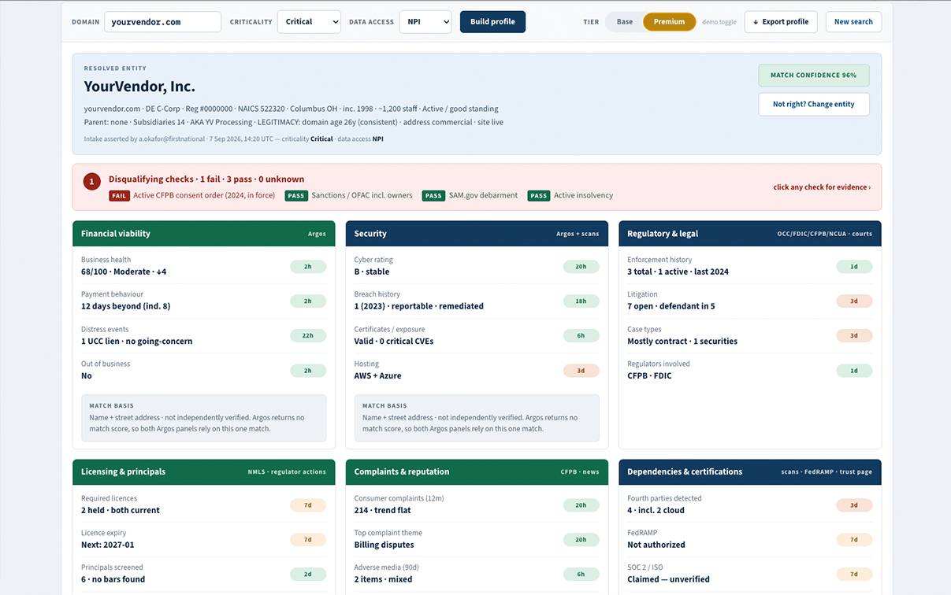Switch tier to Premium

669,22
